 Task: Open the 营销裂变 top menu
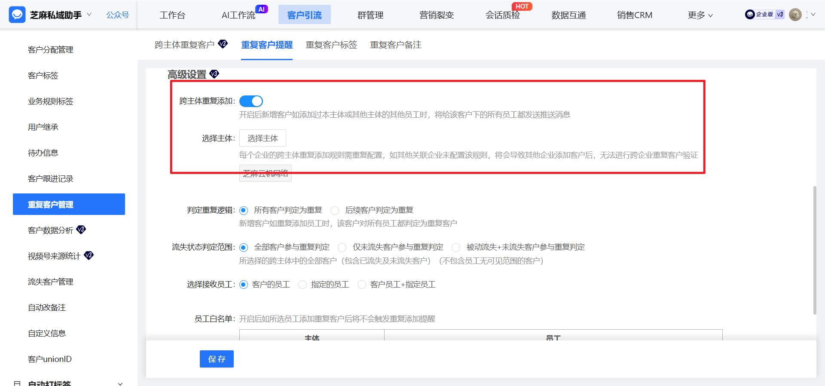(x=437, y=15)
